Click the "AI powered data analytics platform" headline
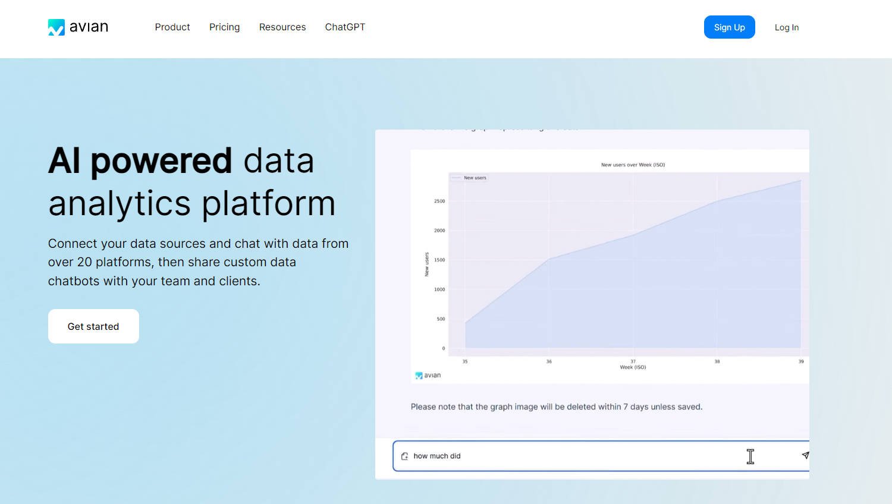 point(191,182)
